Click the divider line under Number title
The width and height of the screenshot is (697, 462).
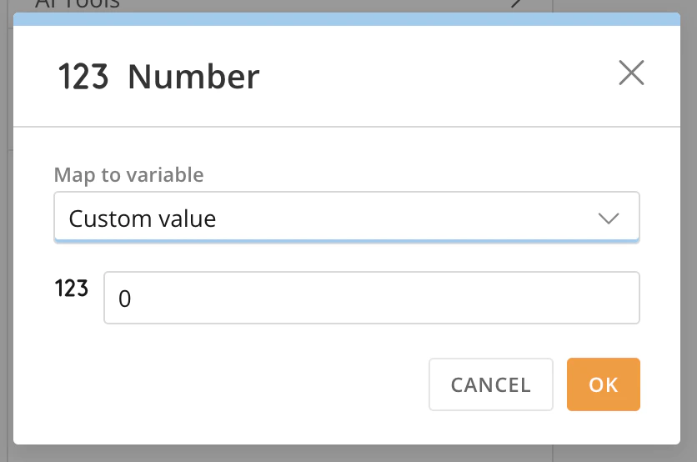pos(347,127)
